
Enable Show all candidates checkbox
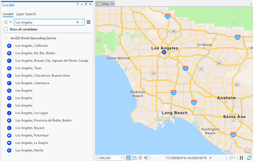tap(5, 29)
